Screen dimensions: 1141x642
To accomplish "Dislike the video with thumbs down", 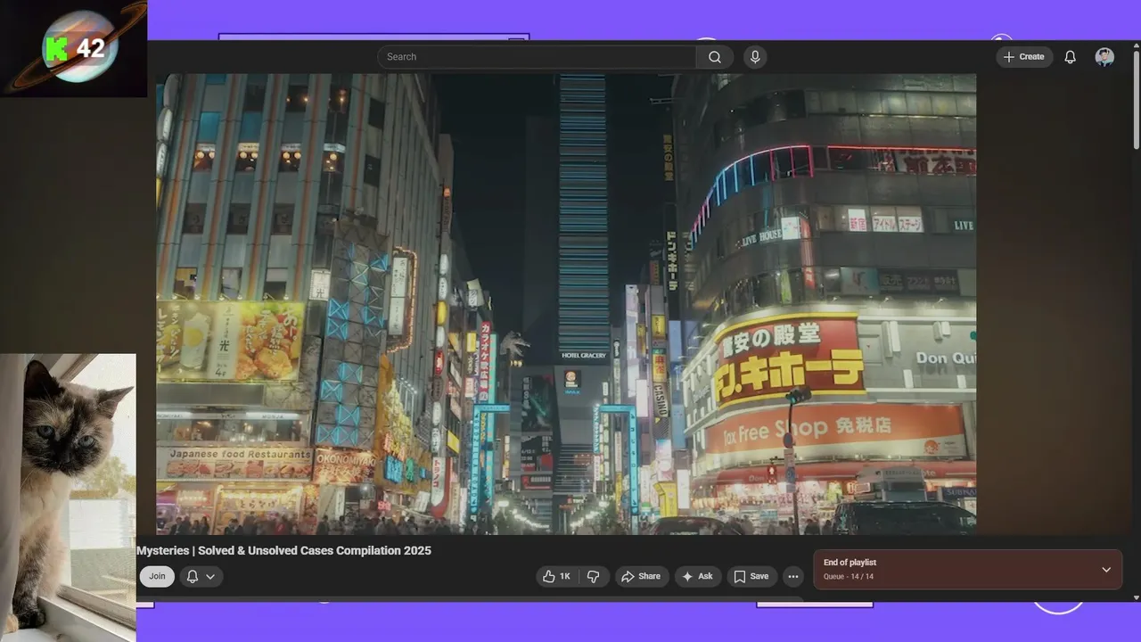I will coord(594,576).
